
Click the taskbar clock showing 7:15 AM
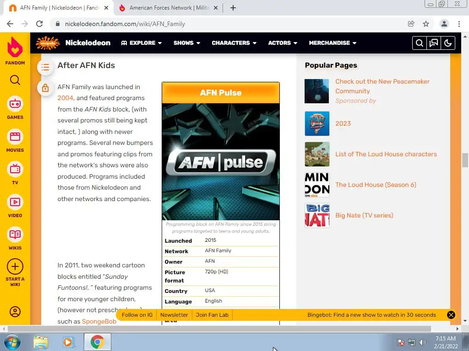point(446,342)
